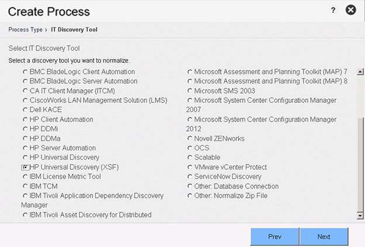
Task: Select VMware vCenter Protect option
Action: (x=190, y=167)
